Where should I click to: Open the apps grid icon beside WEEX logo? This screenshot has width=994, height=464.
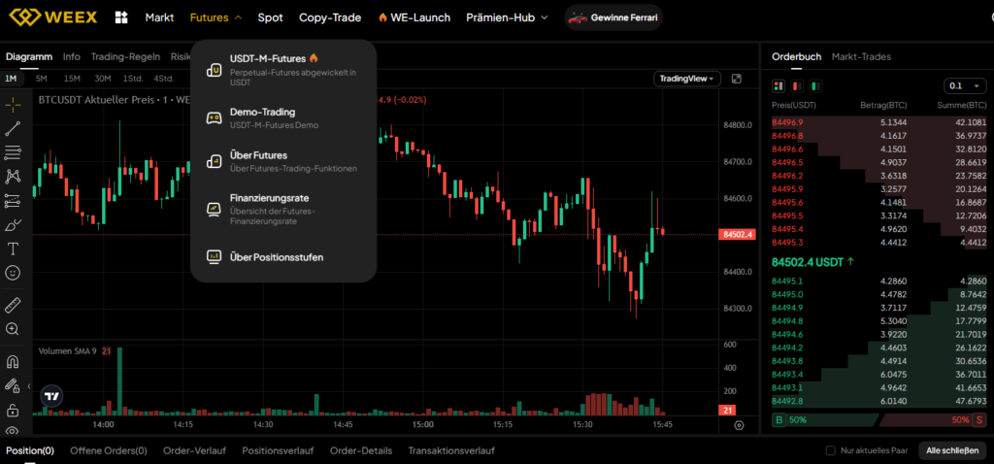(121, 17)
